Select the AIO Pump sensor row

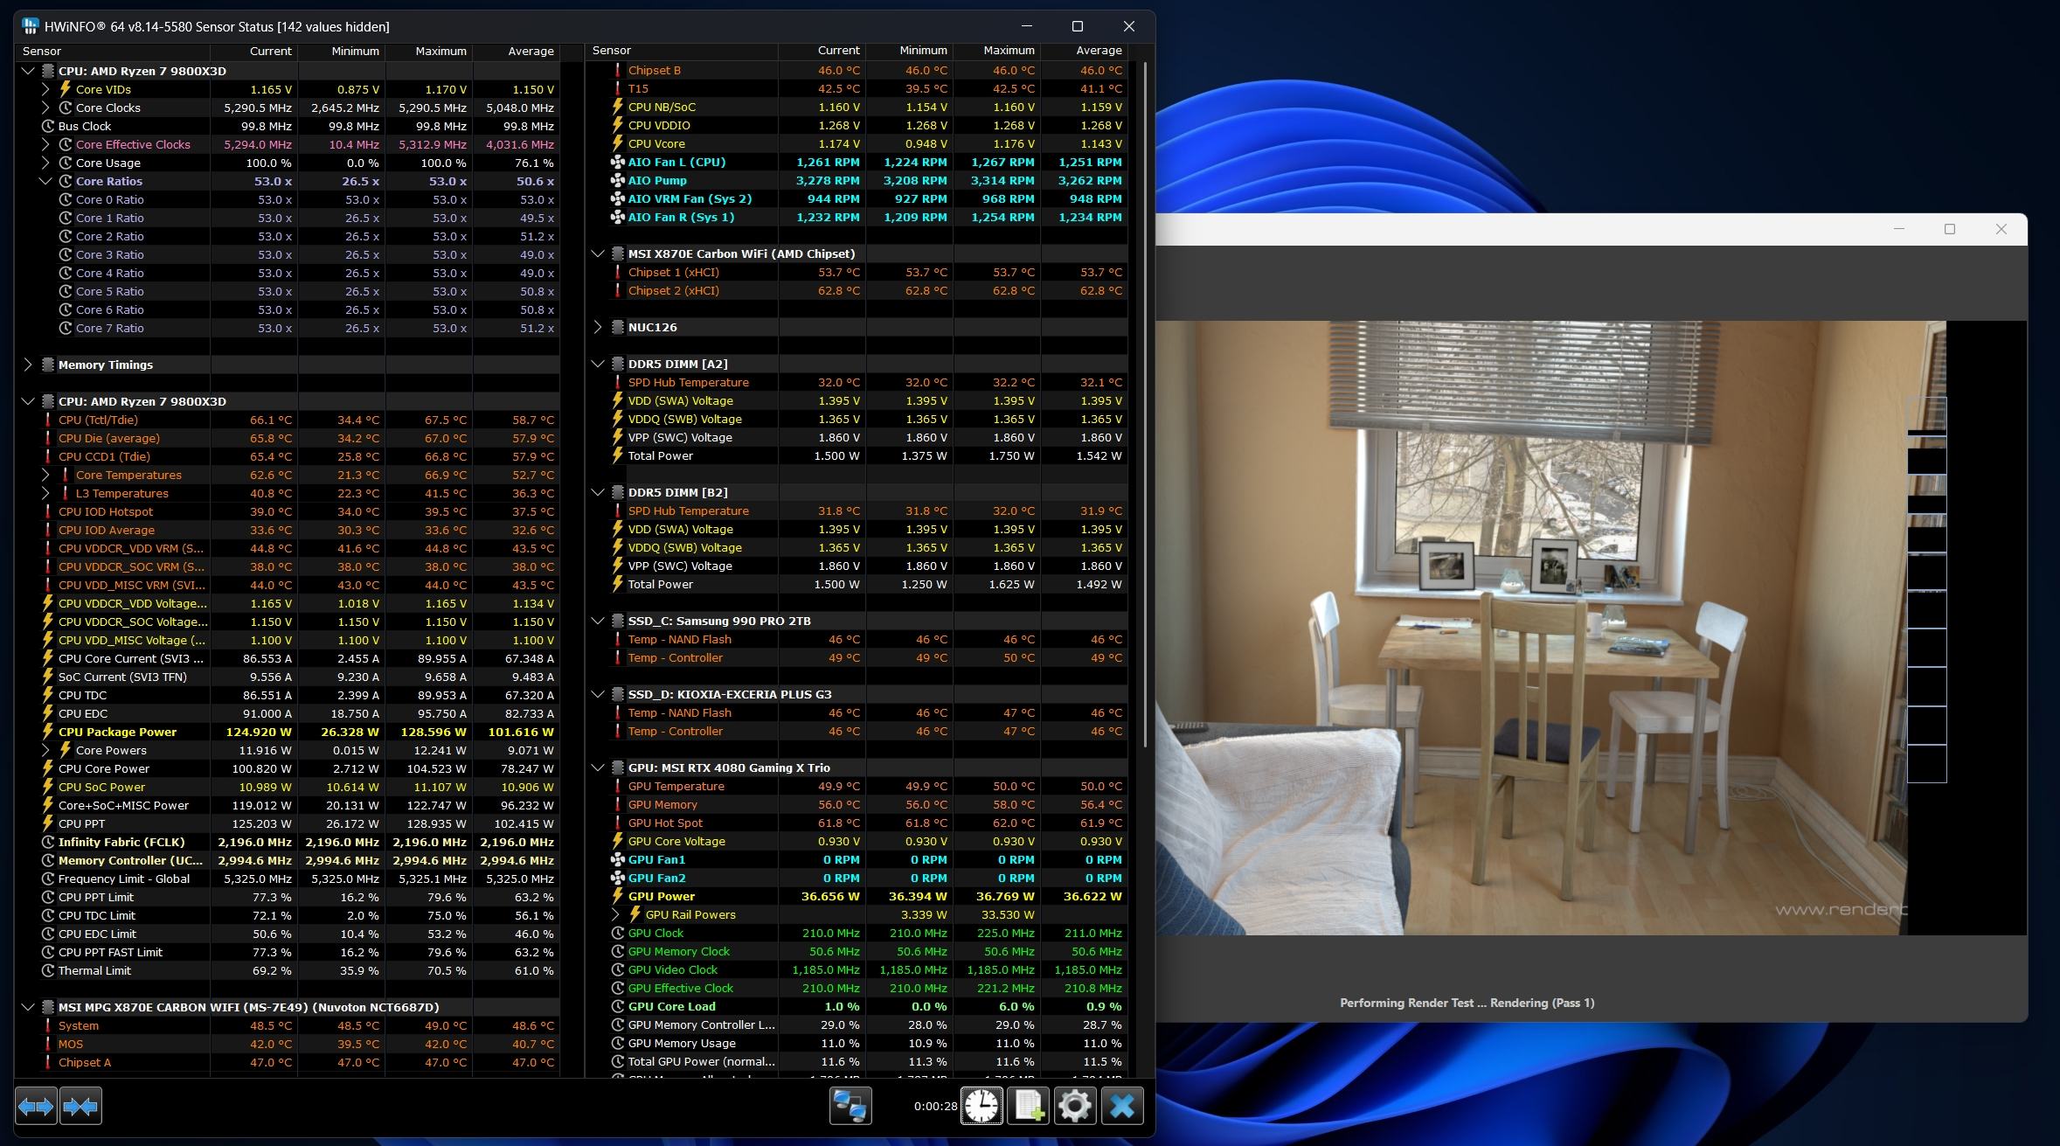[x=657, y=180]
